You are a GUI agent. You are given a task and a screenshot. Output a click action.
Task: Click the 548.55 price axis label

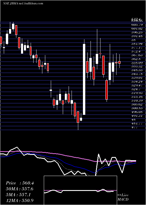(137, 70)
